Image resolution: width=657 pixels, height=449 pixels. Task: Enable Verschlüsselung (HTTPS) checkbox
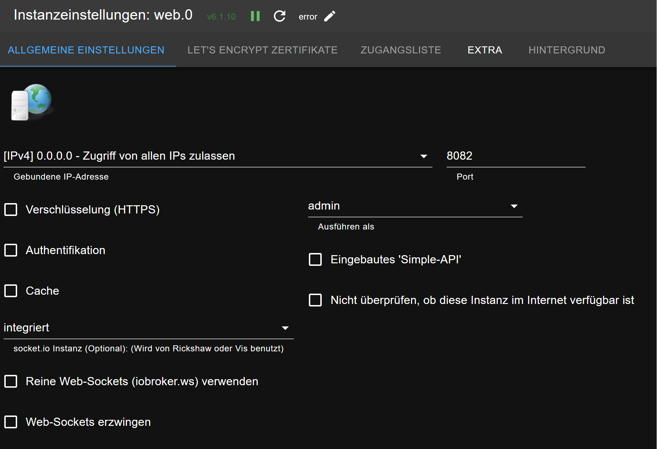[11, 210]
